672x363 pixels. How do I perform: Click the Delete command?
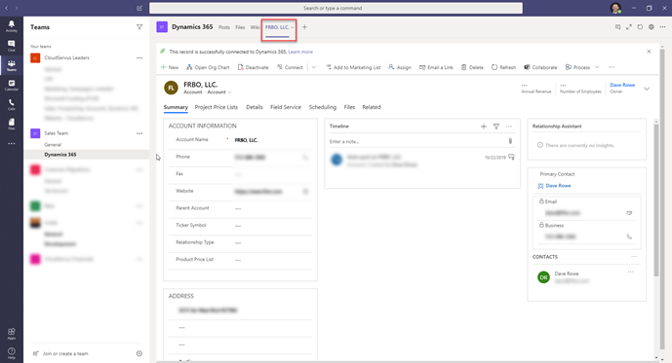[x=472, y=67]
